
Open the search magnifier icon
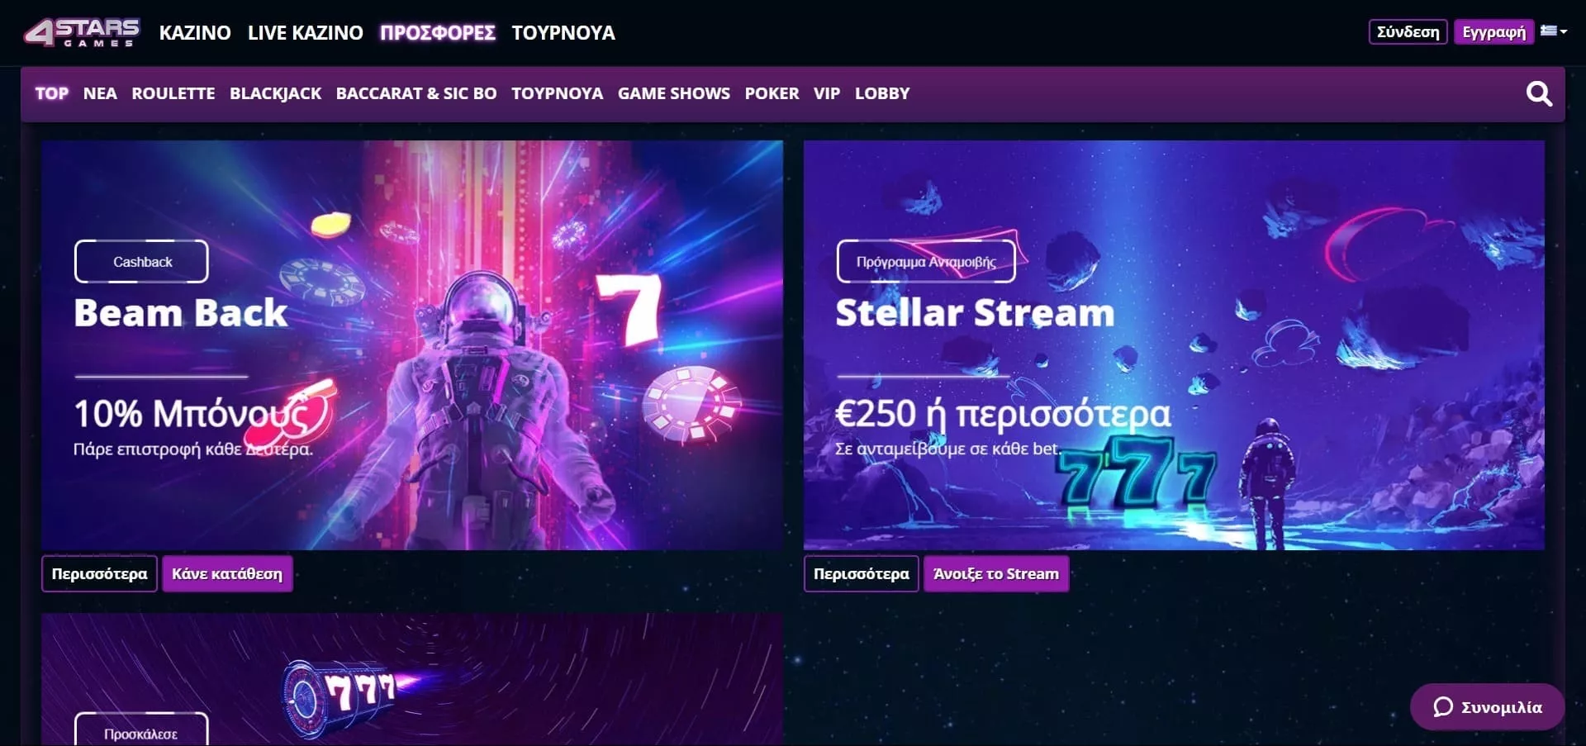[x=1538, y=93]
